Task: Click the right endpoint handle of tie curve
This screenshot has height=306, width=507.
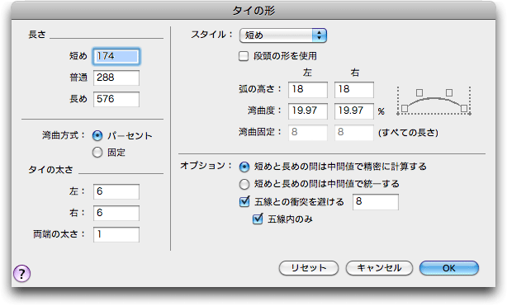Action: click(464, 109)
